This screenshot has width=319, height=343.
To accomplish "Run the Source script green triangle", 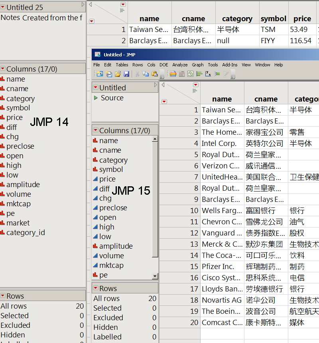I will pyautogui.click(x=96, y=98).
